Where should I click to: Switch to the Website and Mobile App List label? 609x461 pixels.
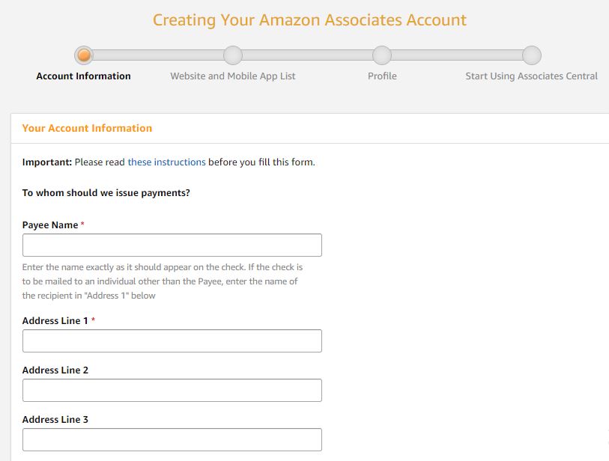pos(233,76)
